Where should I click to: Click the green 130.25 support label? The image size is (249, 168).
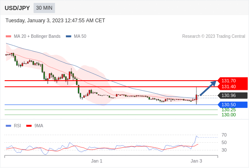click(229, 110)
